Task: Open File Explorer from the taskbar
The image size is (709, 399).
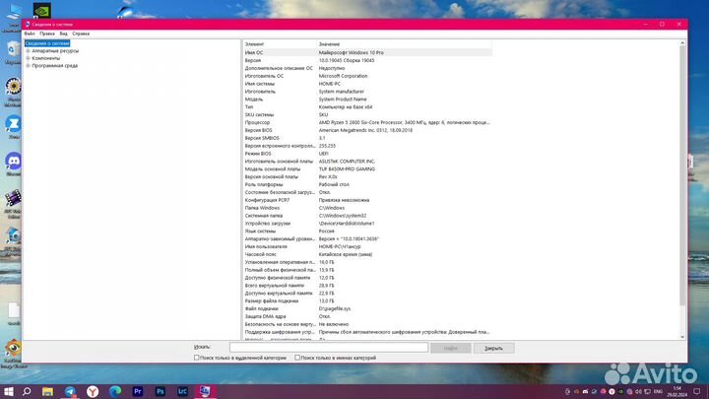Action: click(x=49, y=391)
